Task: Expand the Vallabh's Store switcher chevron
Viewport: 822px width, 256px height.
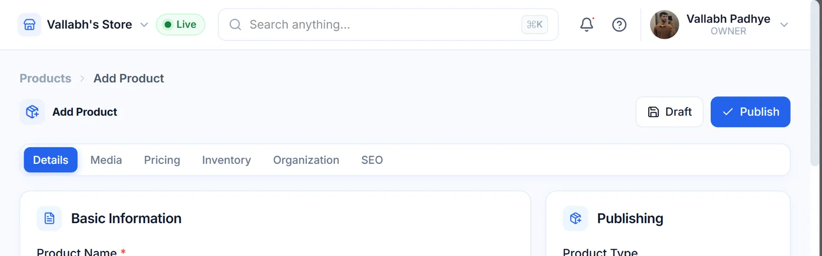Action: 144,25
